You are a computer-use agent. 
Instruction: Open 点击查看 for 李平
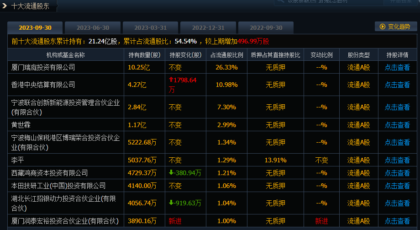[x=397, y=160]
